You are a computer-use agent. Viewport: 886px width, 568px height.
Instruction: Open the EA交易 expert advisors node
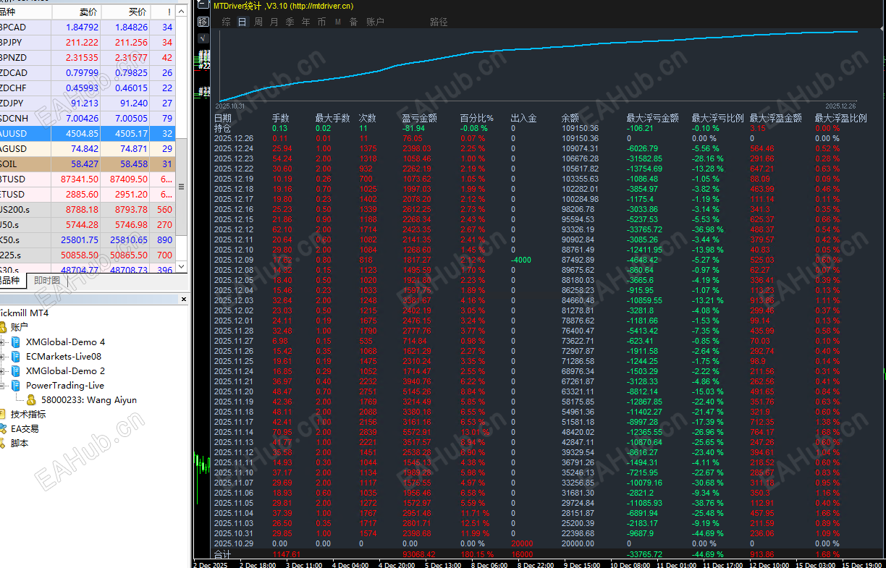25,429
